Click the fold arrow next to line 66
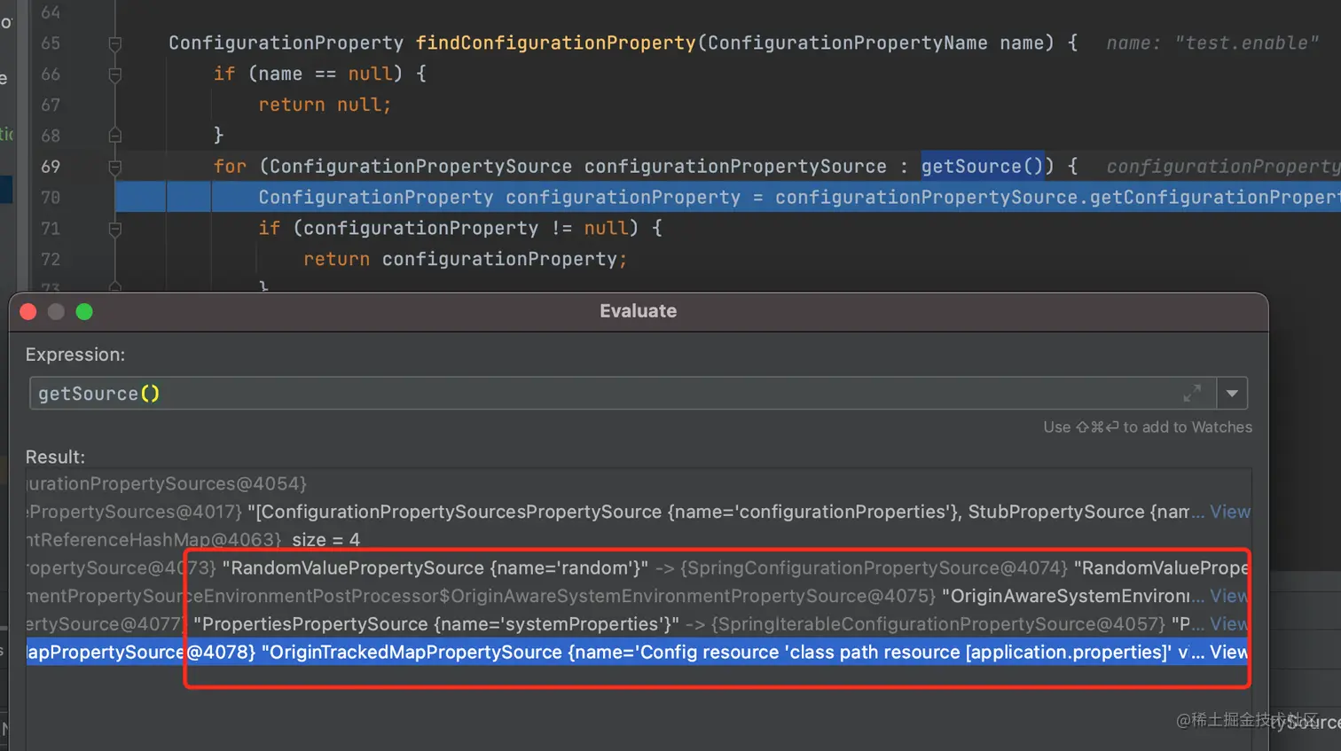This screenshot has height=751, width=1341. click(x=114, y=74)
